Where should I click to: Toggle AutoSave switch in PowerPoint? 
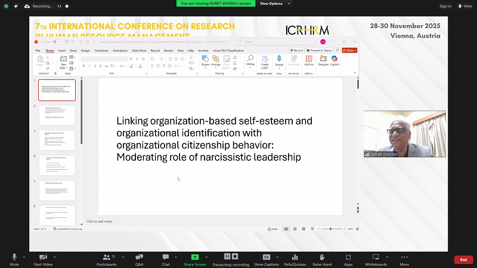57,42
